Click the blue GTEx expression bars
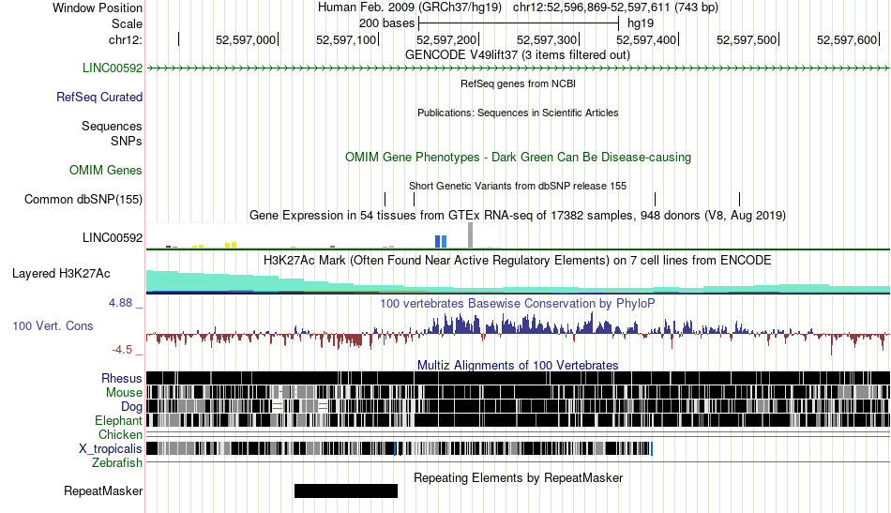 point(441,242)
